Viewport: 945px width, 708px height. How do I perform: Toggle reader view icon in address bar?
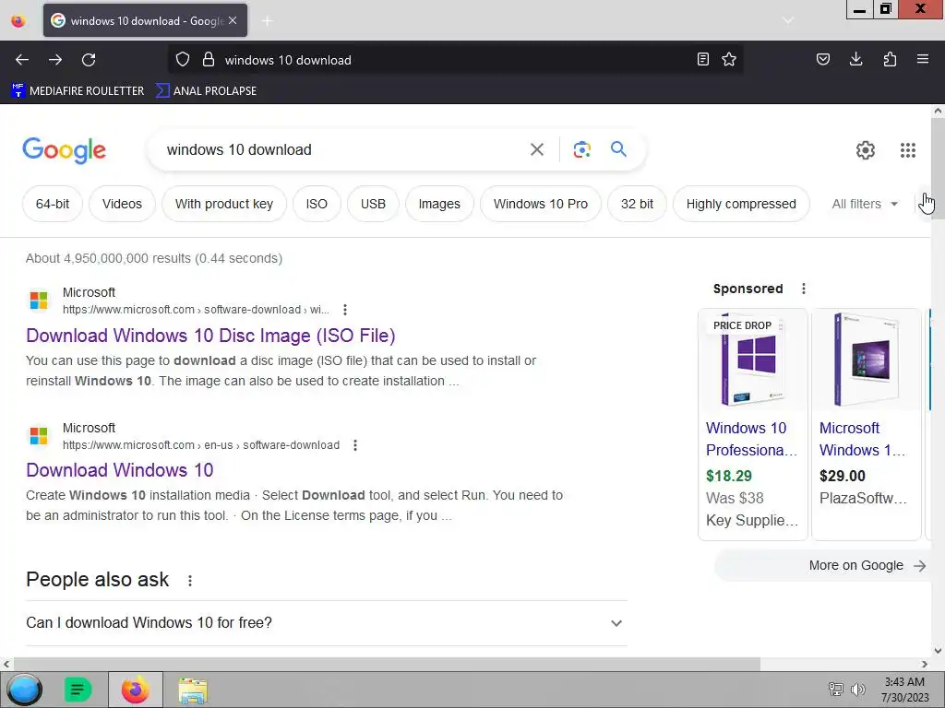[x=702, y=60]
